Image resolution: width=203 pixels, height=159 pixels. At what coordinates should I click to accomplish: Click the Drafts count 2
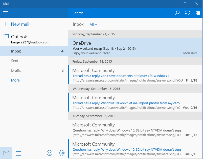click(62, 70)
